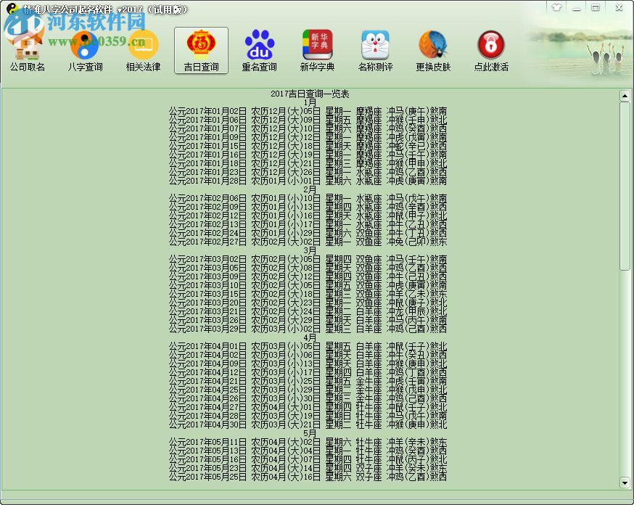Select row 公元2017年02月12日
Screen dimensions: 634x505
point(308,215)
